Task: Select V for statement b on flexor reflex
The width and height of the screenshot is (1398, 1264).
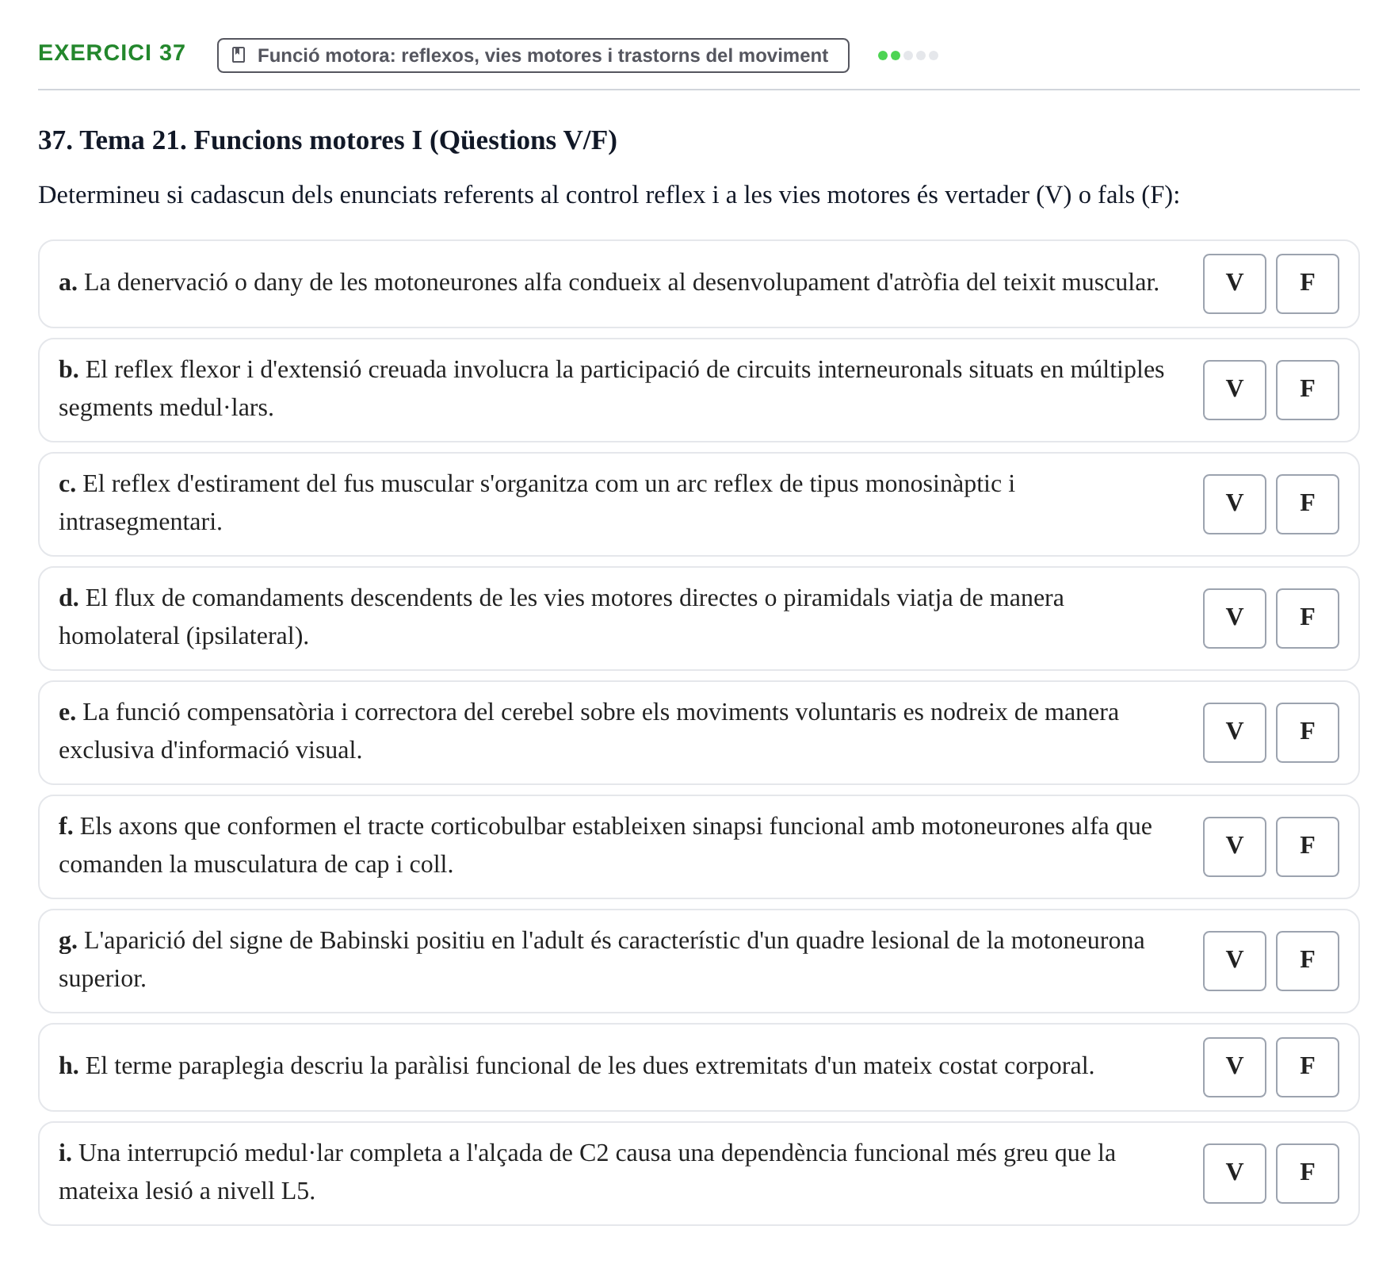Action: (1234, 390)
